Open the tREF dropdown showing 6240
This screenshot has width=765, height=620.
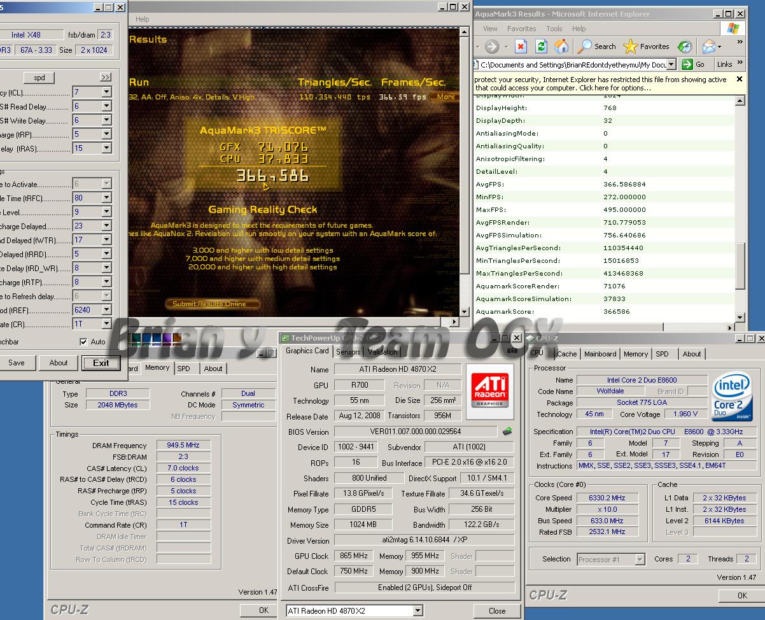[x=107, y=310]
